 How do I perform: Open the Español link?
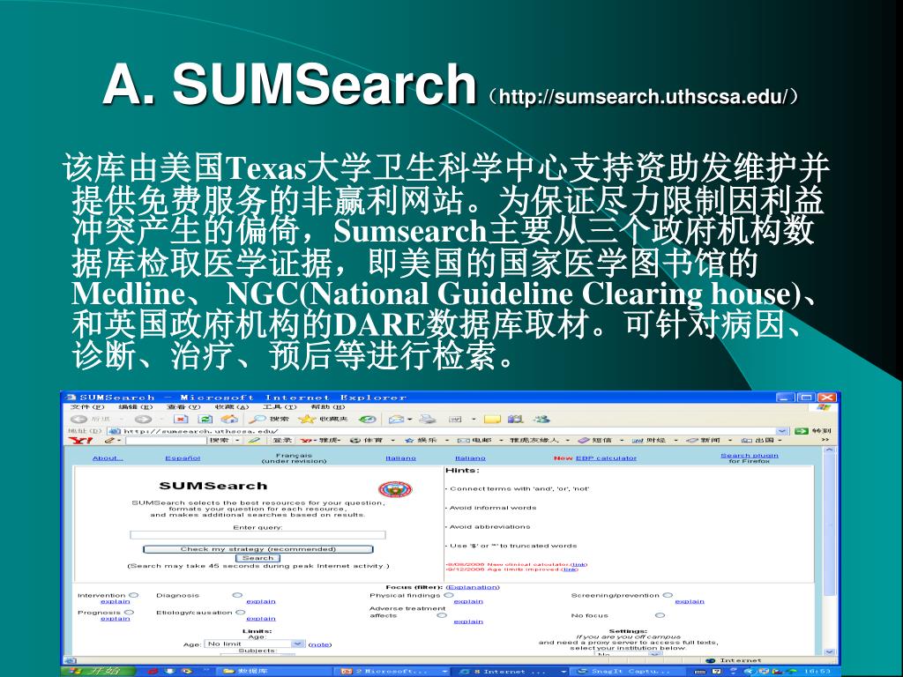(x=183, y=458)
